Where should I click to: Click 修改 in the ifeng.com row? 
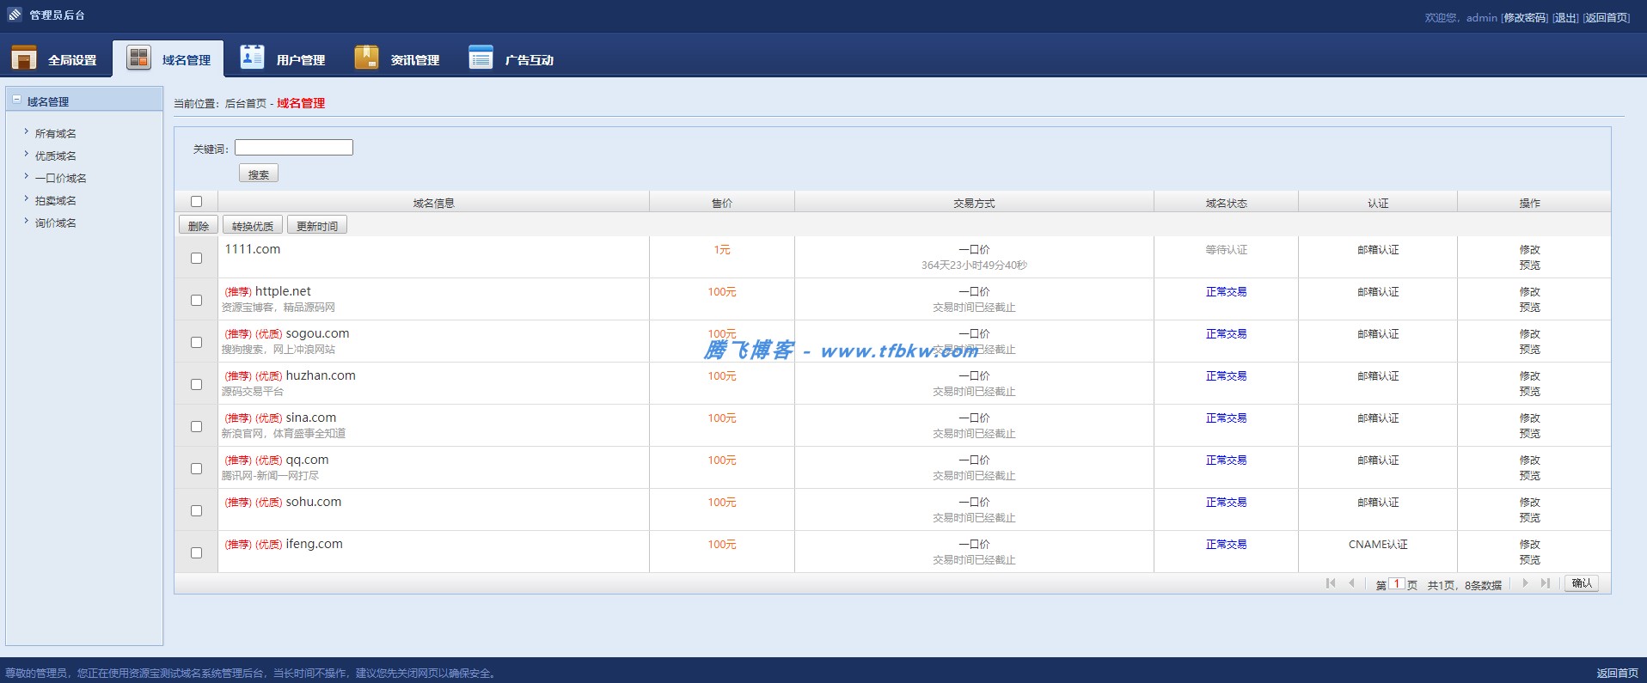pos(1530,545)
